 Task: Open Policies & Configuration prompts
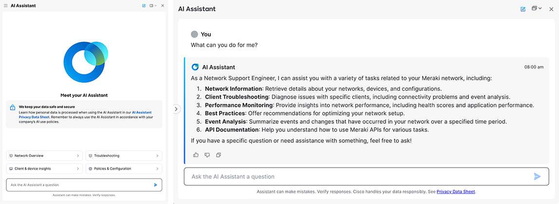[x=124, y=169]
